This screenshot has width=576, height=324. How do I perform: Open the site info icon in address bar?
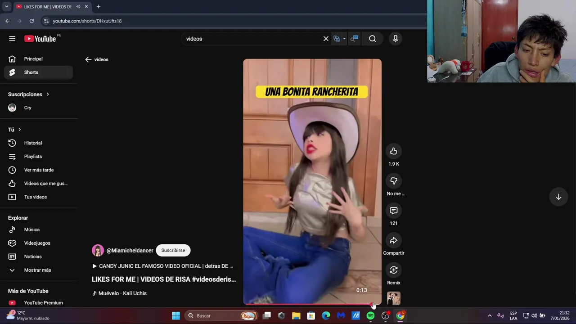46,21
